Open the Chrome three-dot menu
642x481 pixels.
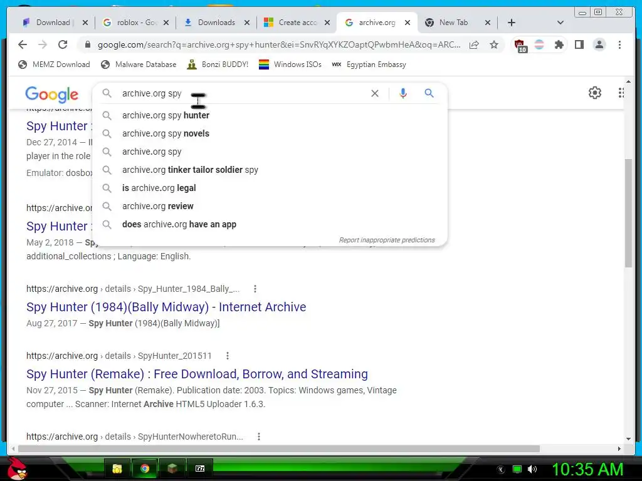coord(619,44)
